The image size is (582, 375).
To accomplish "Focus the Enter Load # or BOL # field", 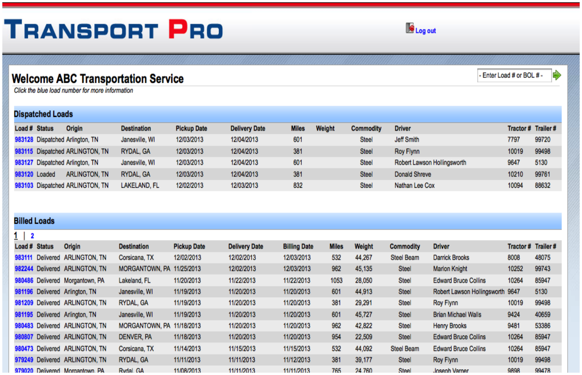I will pos(514,75).
